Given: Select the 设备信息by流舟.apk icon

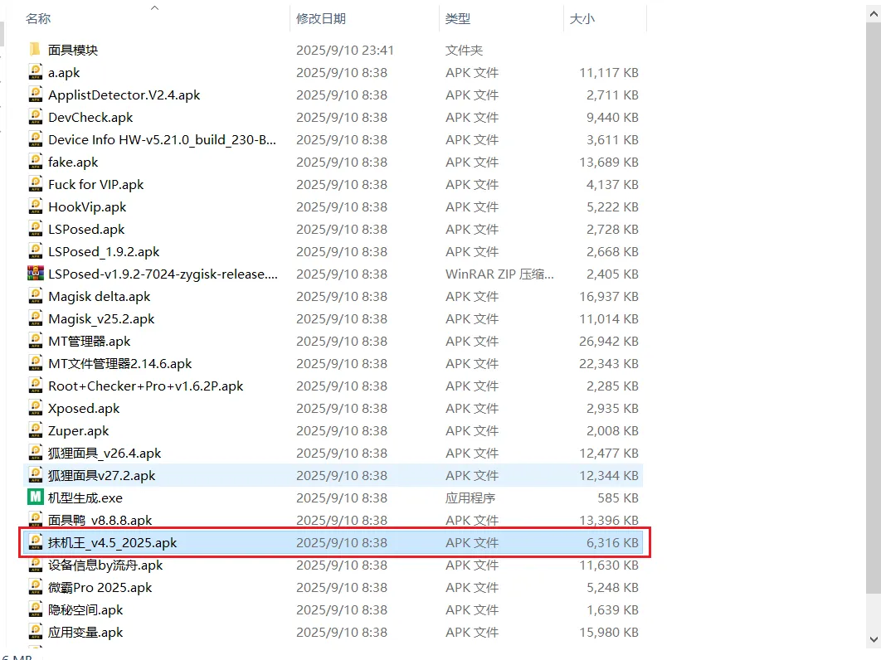Looking at the screenshot, I should tap(35, 565).
